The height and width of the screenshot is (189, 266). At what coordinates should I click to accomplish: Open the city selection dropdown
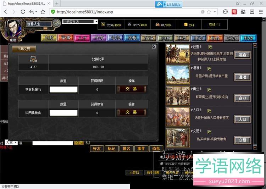point(80,22)
